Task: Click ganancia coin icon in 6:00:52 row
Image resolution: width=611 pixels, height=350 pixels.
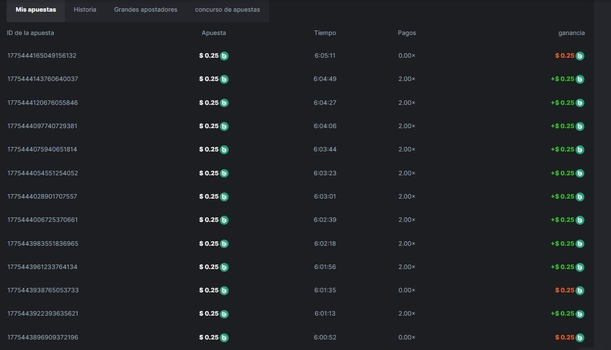Action: (x=579, y=337)
